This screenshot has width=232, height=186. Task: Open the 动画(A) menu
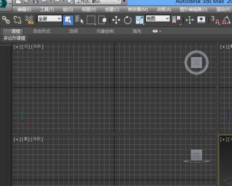pyautogui.click(x=164, y=10)
